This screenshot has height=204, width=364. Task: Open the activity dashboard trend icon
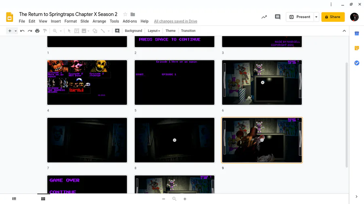(x=264, y=17)
